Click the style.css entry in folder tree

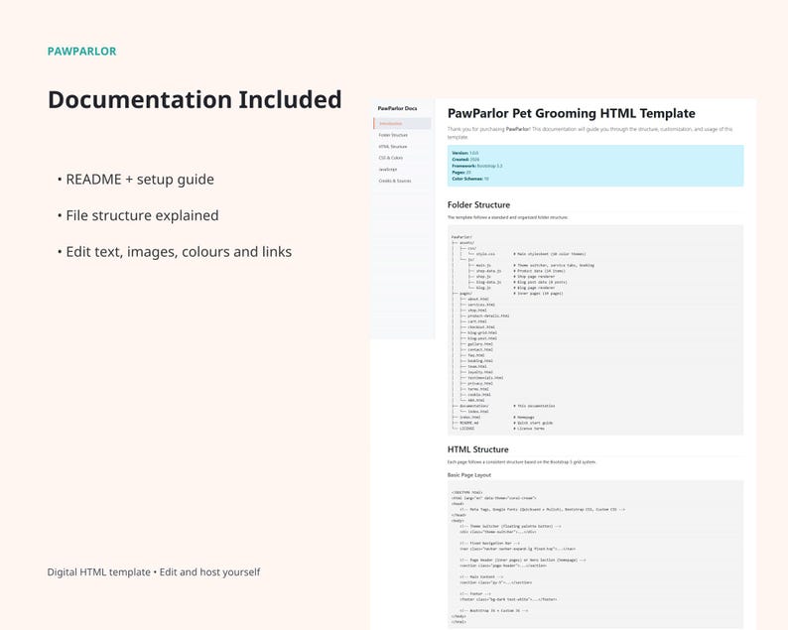coord(485,254)
